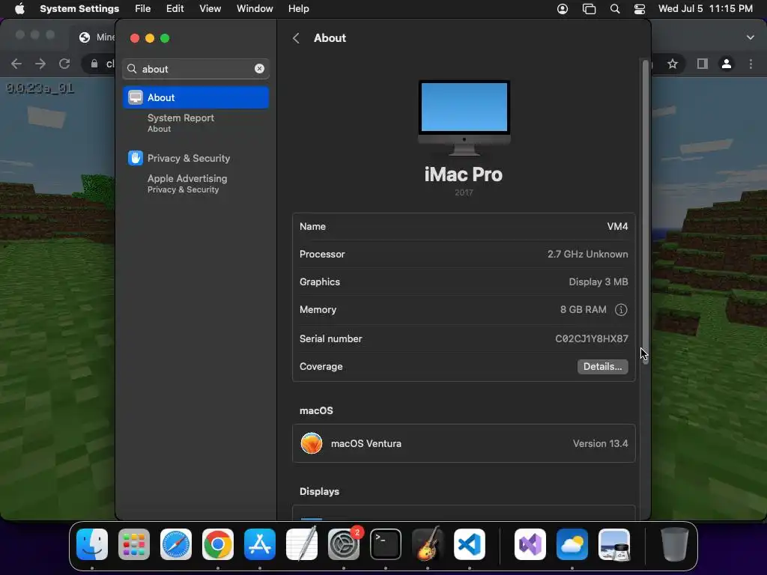Launch Terminal from the dock
Viewport: 767px width, 575px height.
point(386,544)
